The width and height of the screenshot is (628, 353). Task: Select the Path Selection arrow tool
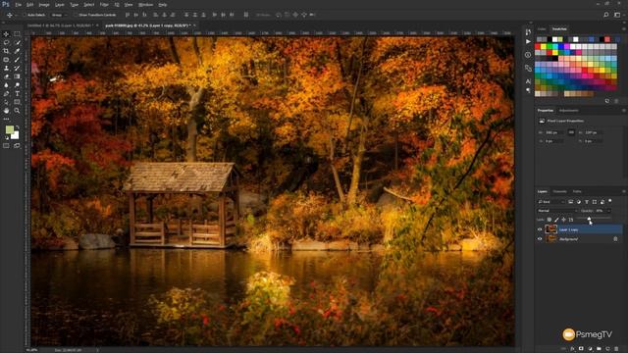click(7, 102)
